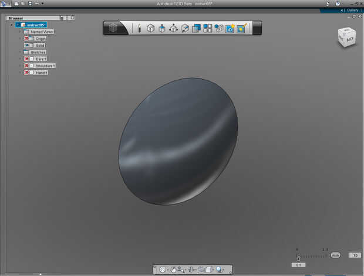Screen dimensions: 364x276
Task: Toggle the perspective view cube in navigation bar
Action: [208, 270]
